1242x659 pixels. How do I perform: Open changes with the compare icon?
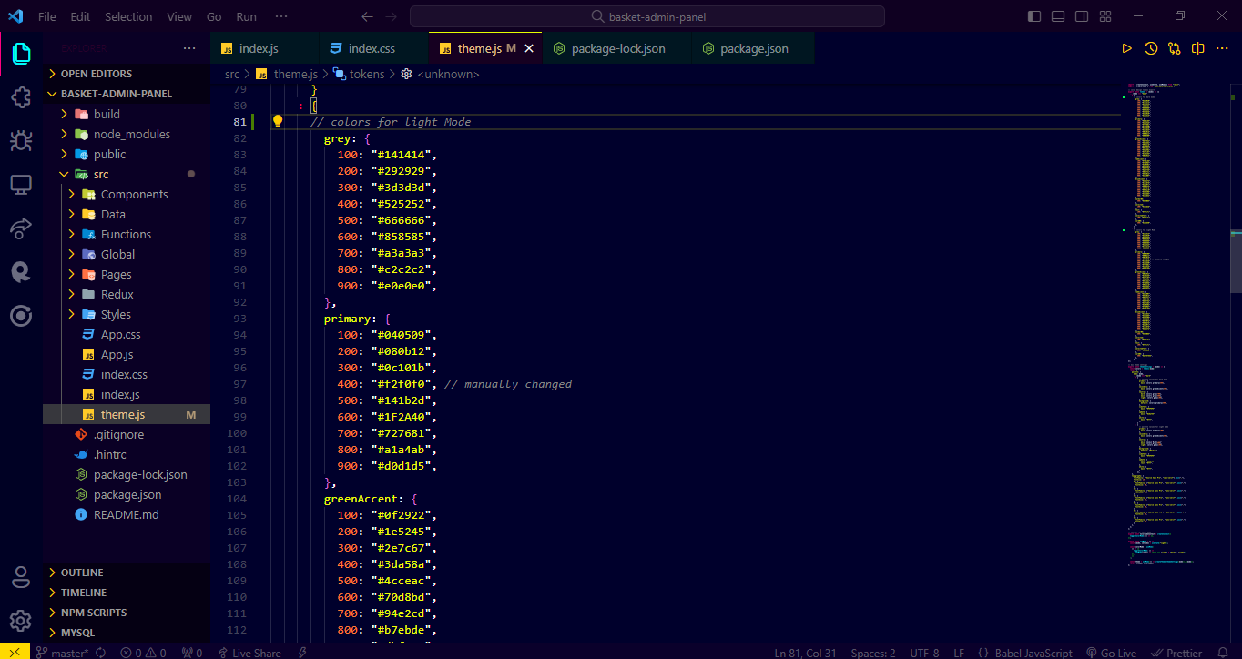[x=1175, y=48]
